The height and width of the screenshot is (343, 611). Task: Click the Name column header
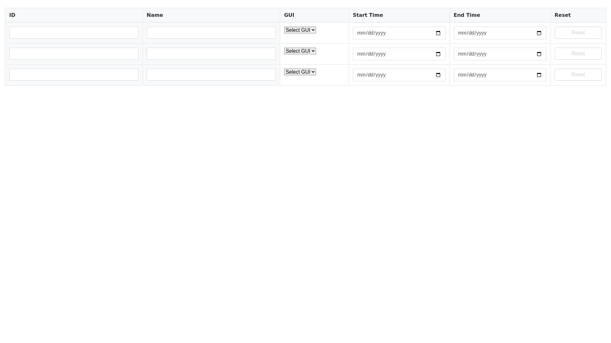point(155,15)
